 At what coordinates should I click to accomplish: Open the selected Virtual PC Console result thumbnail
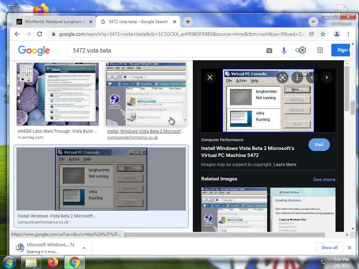tap(101, 179)
